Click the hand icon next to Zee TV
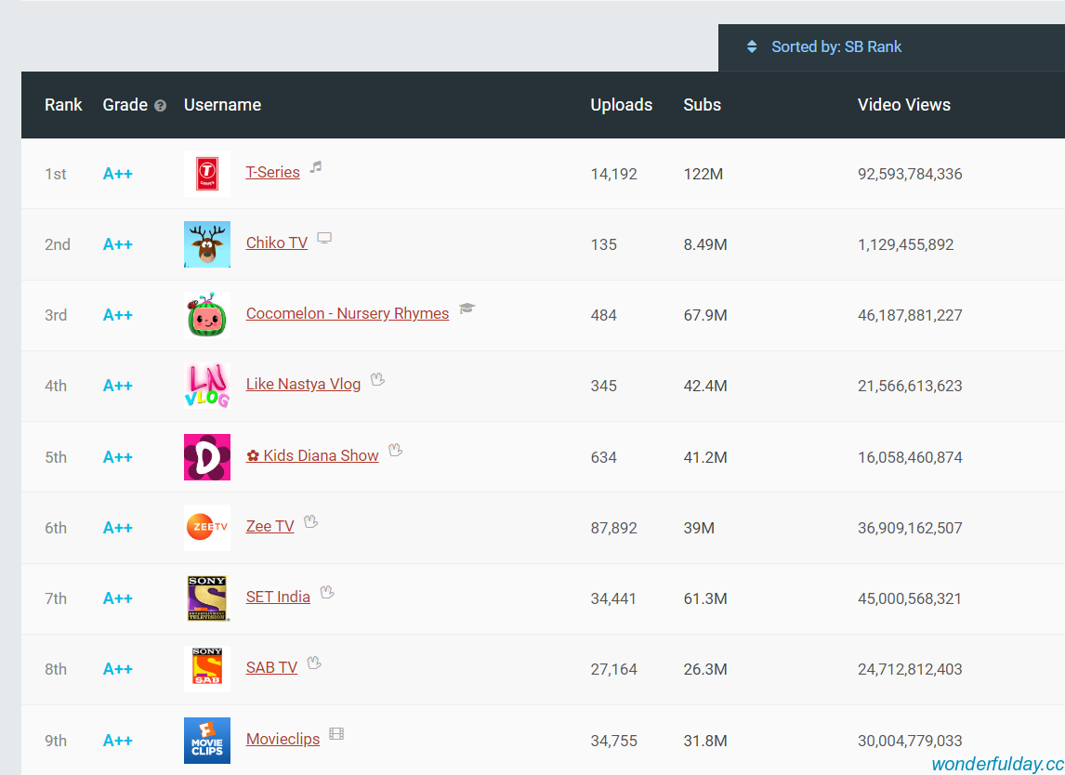The height and width of the screenshot is (775, 1065). coord(310,521)
